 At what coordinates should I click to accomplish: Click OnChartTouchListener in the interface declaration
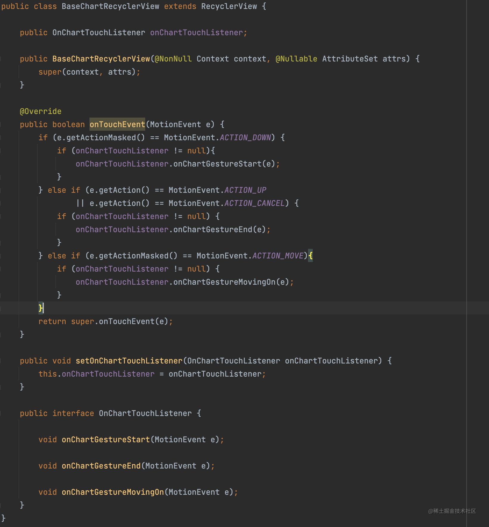click(145, 413)
